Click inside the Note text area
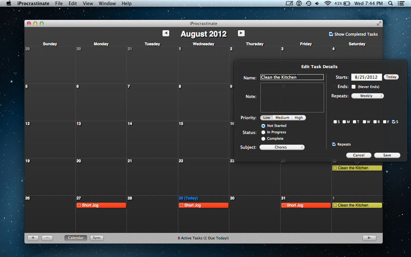This screenshot has height=257, width=411. [x=292, y=98]
